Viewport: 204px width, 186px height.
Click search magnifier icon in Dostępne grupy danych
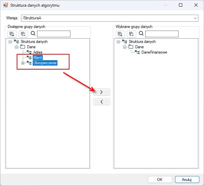point(33,34)
